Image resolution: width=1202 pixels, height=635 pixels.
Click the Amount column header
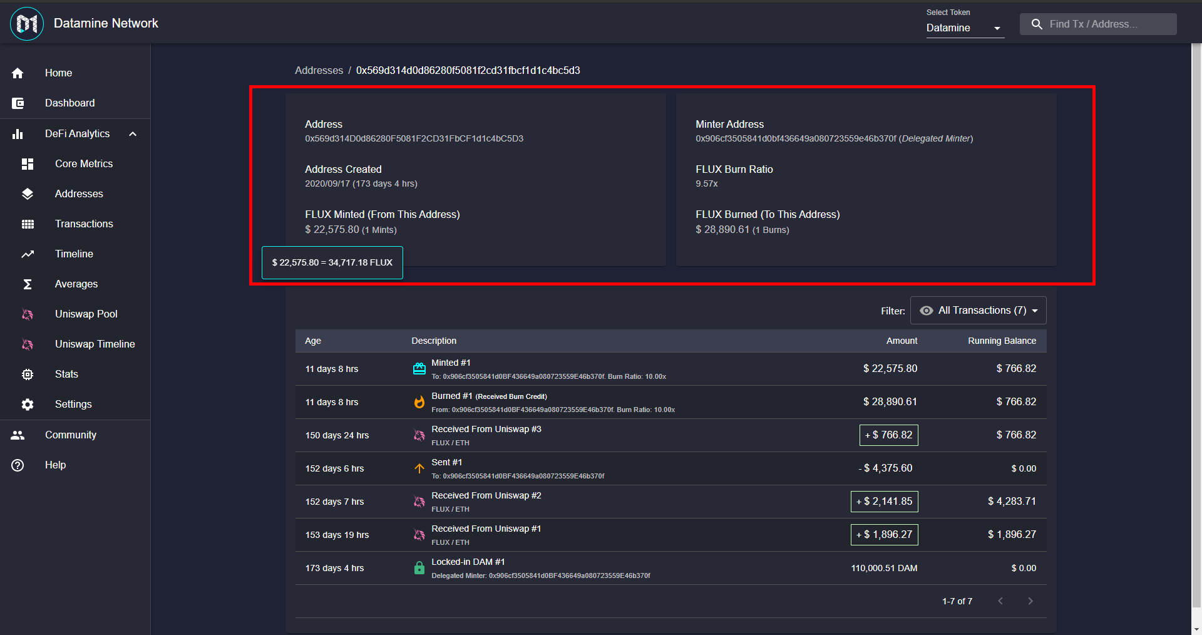pyautogui.click(x=902, y=341)
